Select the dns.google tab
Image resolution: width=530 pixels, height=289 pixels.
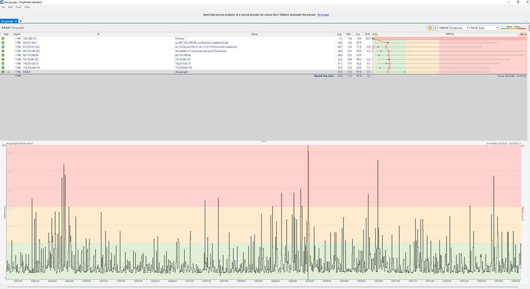[7, 21]
